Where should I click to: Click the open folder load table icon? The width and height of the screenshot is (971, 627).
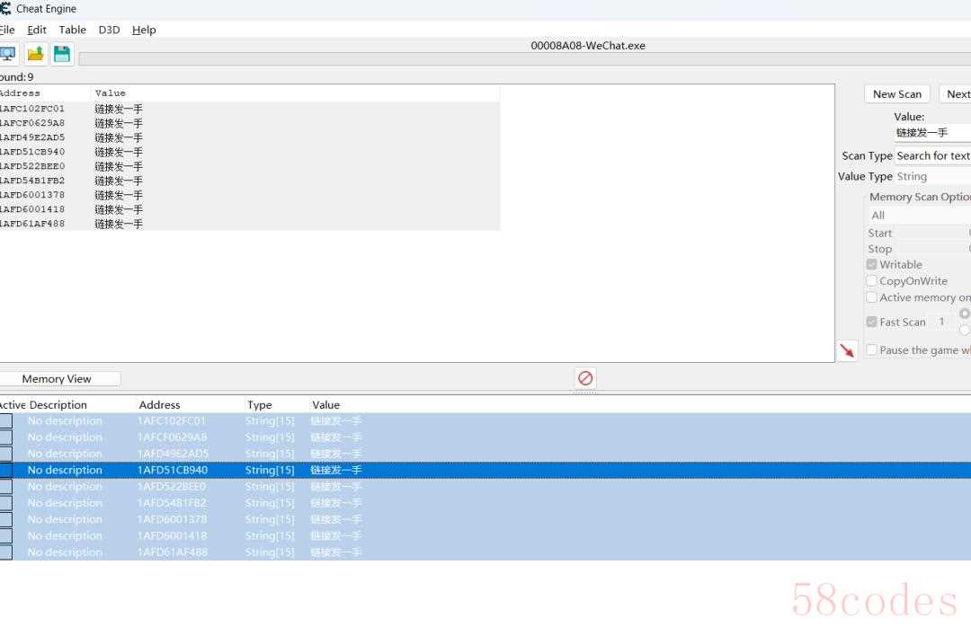(36, 55)
